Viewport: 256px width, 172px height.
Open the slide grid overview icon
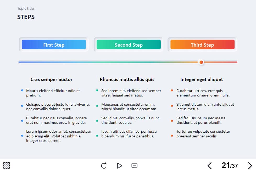[7, 165]
